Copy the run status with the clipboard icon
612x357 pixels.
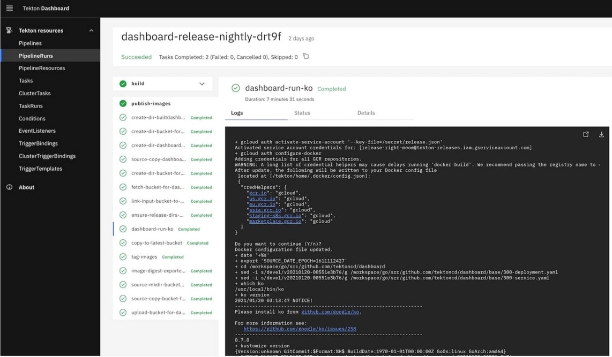[x=306, y=57]
